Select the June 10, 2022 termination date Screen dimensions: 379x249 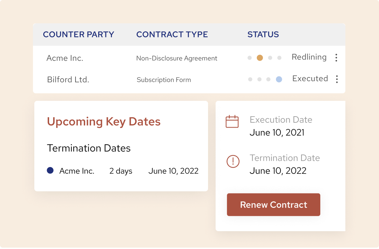pyautogui.click(x=173, y=170)
